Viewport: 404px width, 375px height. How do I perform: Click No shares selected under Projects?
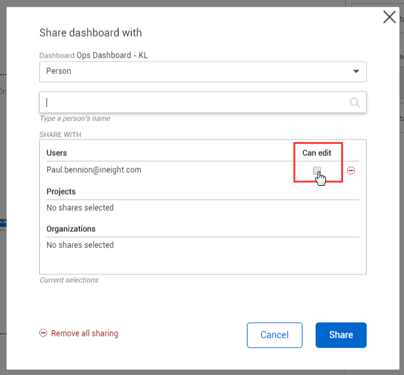(80, 208)
